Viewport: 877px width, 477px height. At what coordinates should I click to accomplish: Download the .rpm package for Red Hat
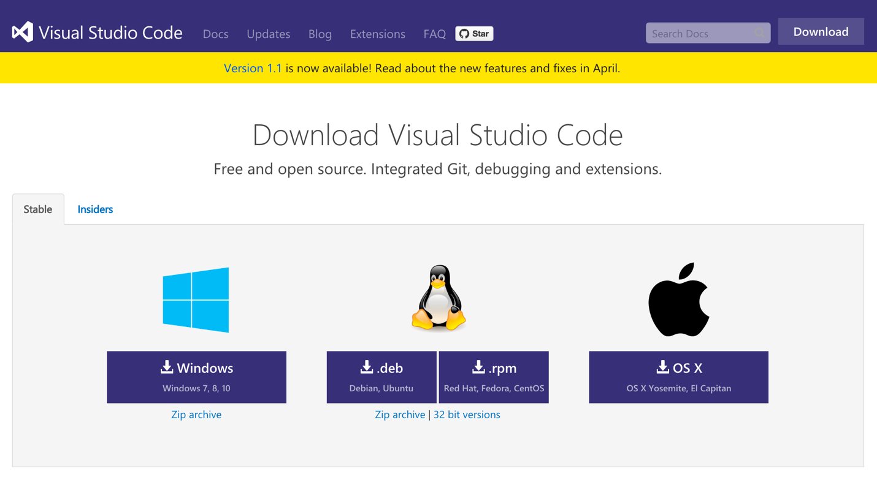click(494, 377)
